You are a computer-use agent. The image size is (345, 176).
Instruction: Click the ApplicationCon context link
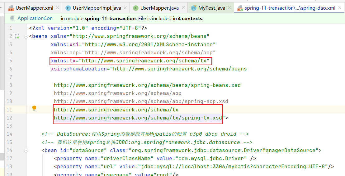35,18
